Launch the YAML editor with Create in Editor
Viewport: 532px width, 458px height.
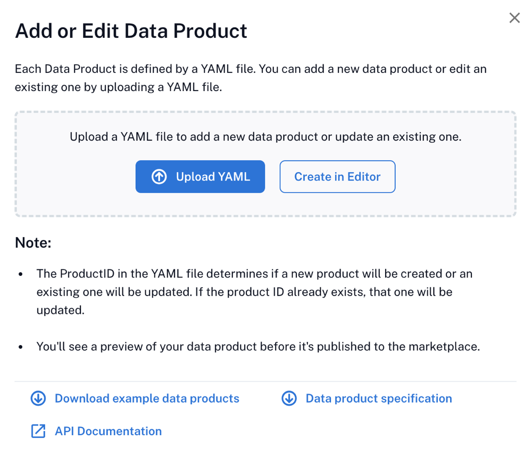tap(337, 176)
